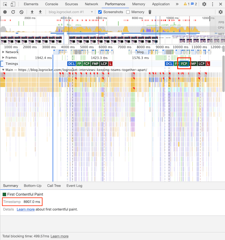Open the Network tab

pyautogui.click(x=92, y=4)
